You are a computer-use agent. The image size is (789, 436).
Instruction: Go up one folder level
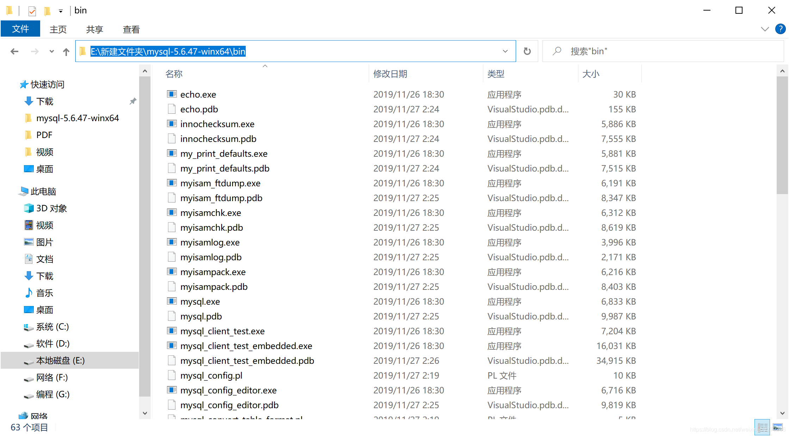(x=66, y=52)
